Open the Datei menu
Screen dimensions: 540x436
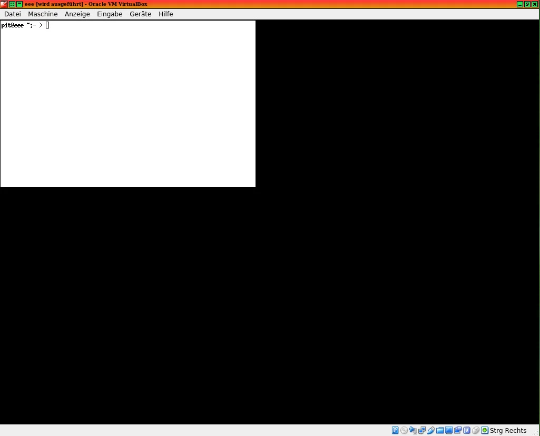point(13,14)
